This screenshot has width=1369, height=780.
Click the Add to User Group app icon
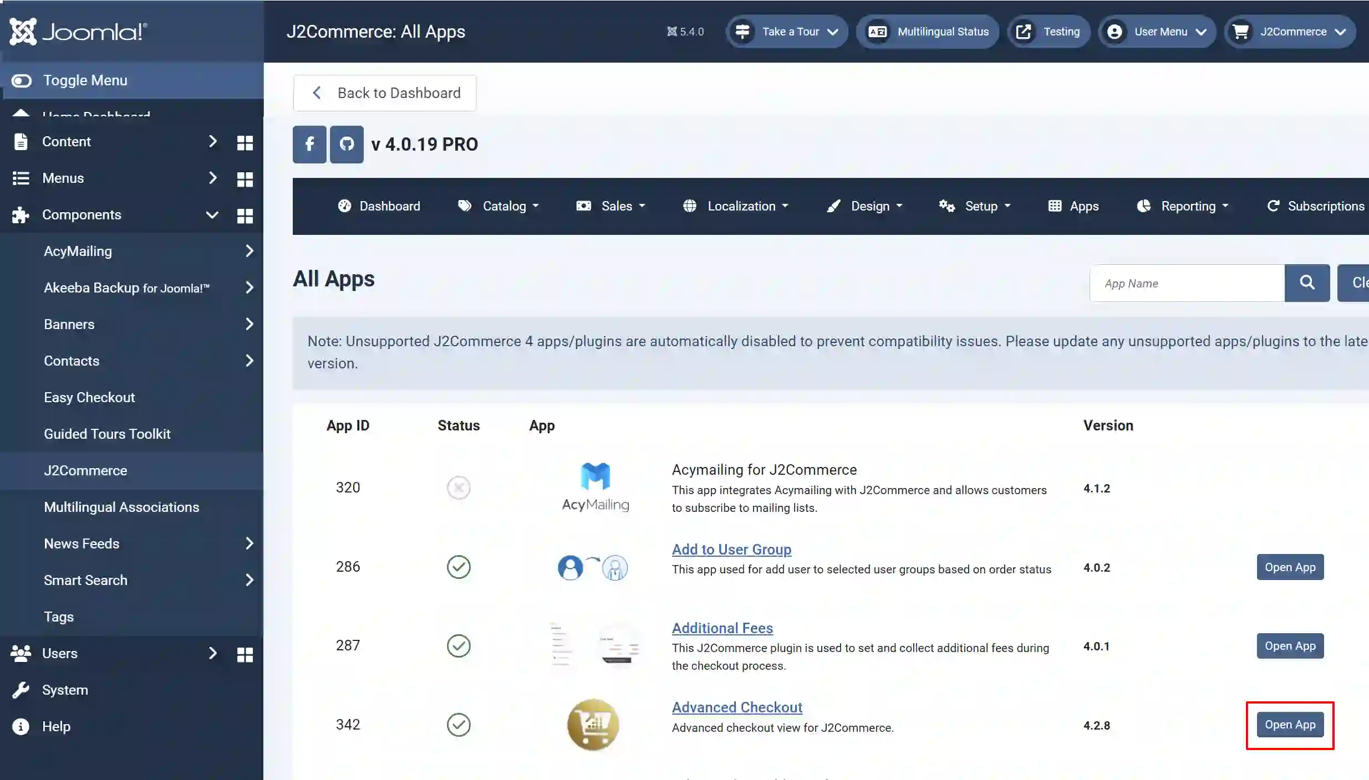tap(593, 567)
